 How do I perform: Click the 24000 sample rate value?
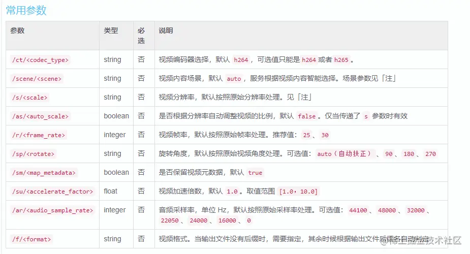199,220
